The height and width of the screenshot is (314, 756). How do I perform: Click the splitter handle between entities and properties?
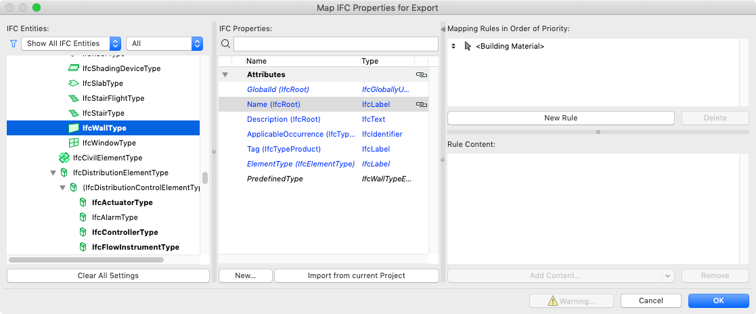(x=214, y=152)
